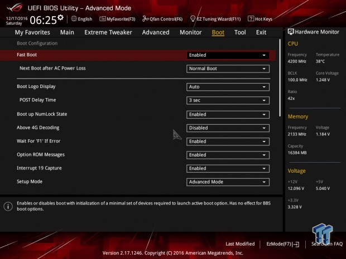The image size is (346, 259).
Task: Switch to the My Favorites tab
Action: [32, 32]
